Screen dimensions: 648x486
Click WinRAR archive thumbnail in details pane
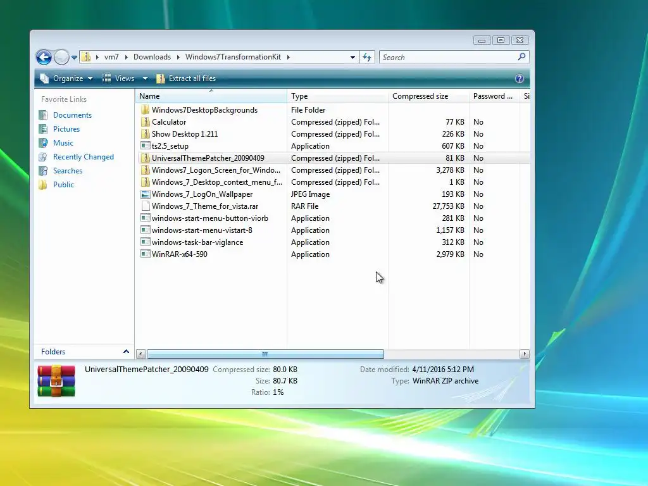56,380
